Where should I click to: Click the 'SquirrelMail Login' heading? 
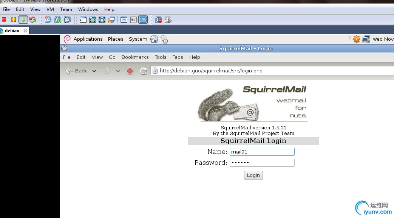tap(253, 141)
